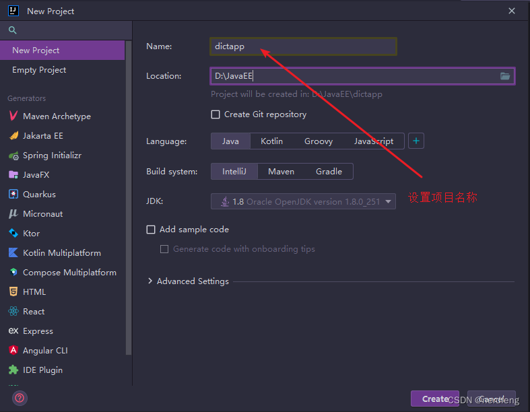Open the help question mark button

[x=20, y=398]
